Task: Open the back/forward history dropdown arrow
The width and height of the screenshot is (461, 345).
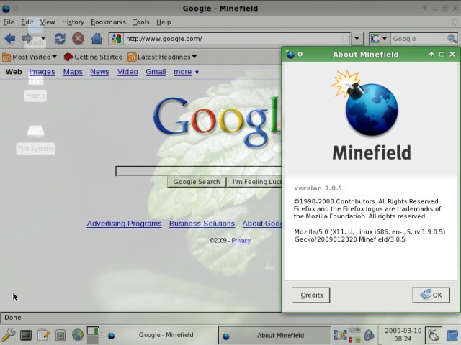Action: (43, 38)
